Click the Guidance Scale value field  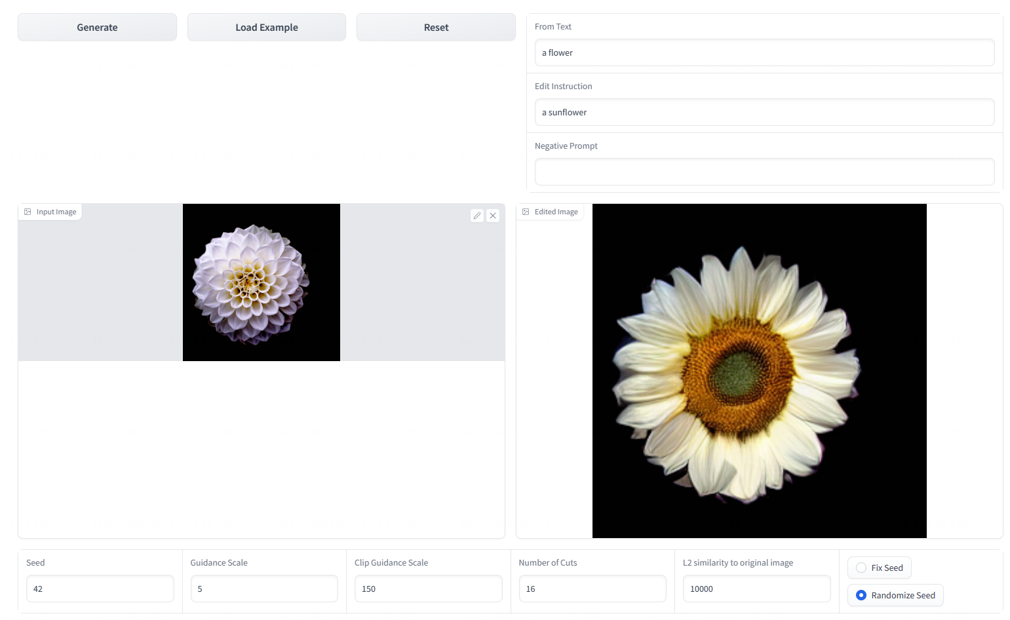[264, 589]
